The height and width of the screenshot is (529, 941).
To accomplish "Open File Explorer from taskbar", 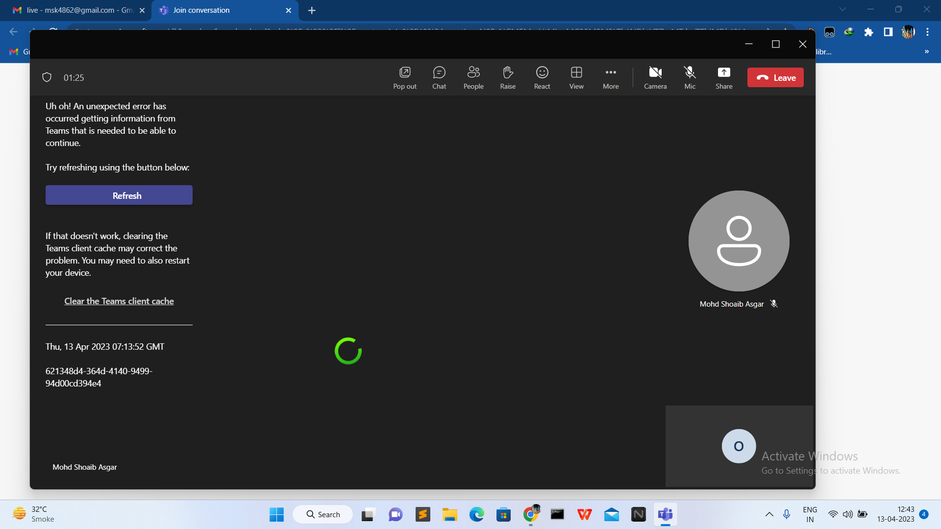I will 449,514.
